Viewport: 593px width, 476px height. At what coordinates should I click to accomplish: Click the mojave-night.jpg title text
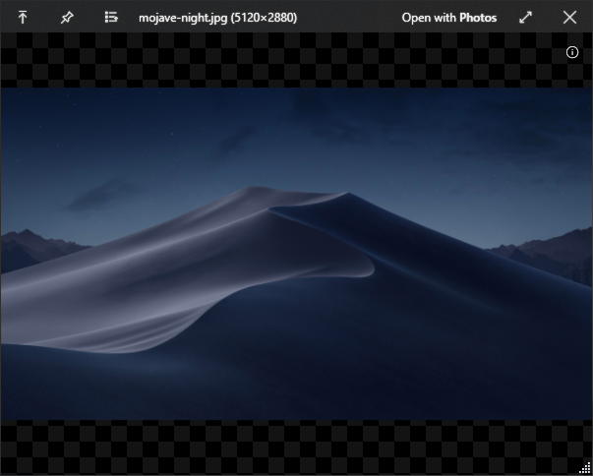coord(218,18)
